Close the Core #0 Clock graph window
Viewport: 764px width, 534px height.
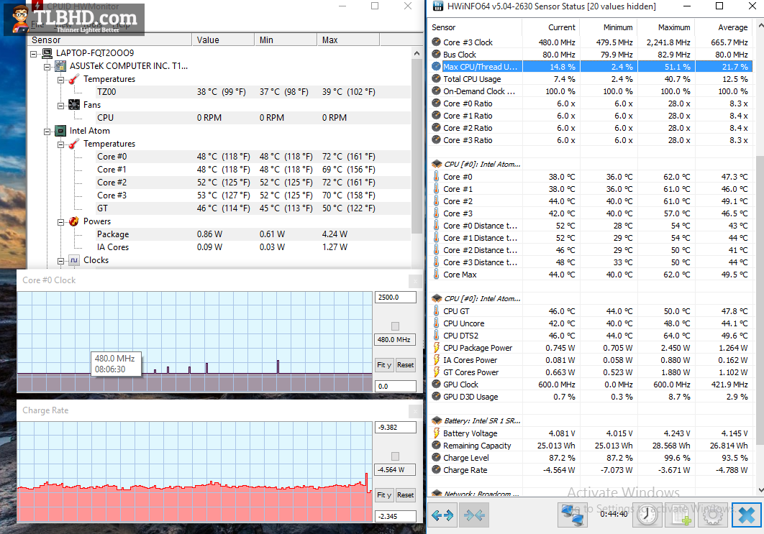pos(414,281)
